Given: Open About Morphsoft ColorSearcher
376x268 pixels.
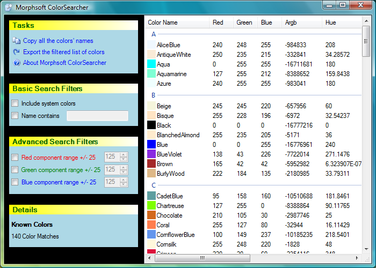Looking at the screenshot, I should coord(64,63).
